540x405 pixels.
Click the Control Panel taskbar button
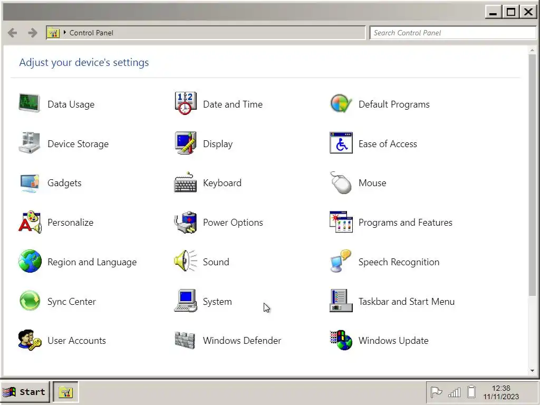pyautogui.click(x=65, y=392)
